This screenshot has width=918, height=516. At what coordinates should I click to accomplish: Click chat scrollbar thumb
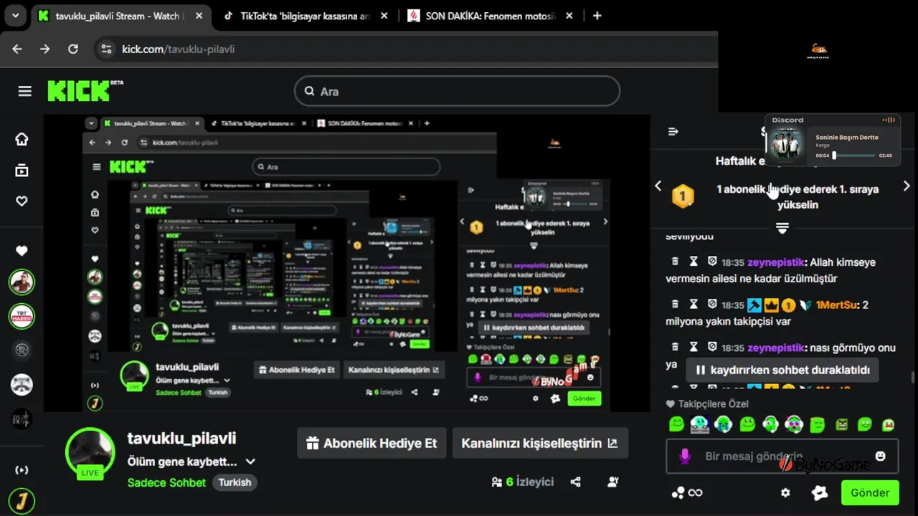pyautogui.click(x=913, y=378)
